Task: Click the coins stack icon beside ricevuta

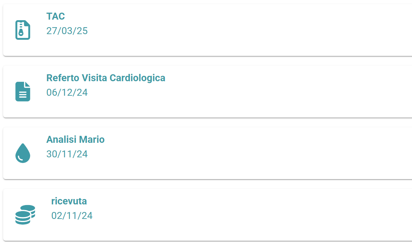Action: (25, 215)
